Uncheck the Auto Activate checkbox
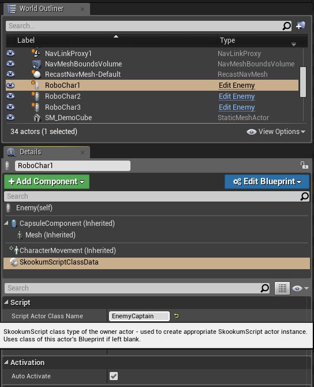The image size is (314, 387). tap(114, 376)
